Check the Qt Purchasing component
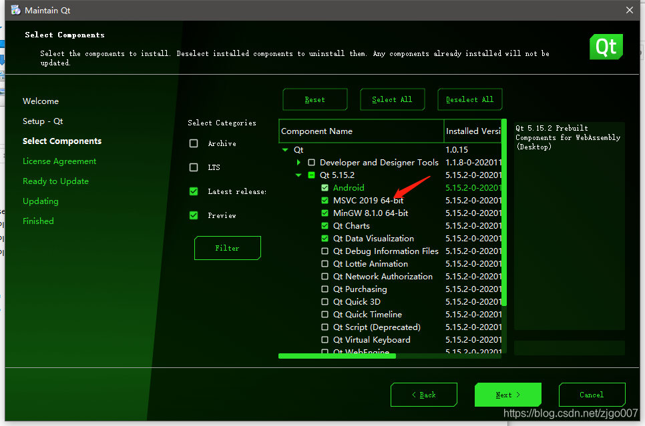Viewport: 645px width, 426px height. click(325, 289)
